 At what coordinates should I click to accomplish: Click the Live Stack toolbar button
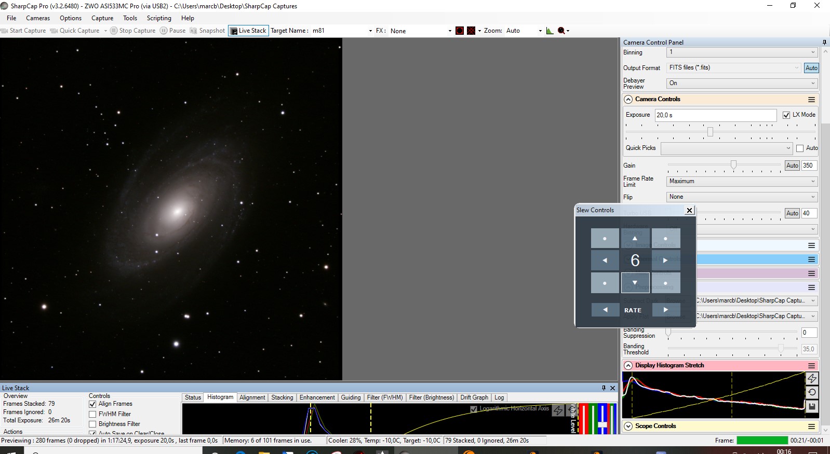click(248, 31)
